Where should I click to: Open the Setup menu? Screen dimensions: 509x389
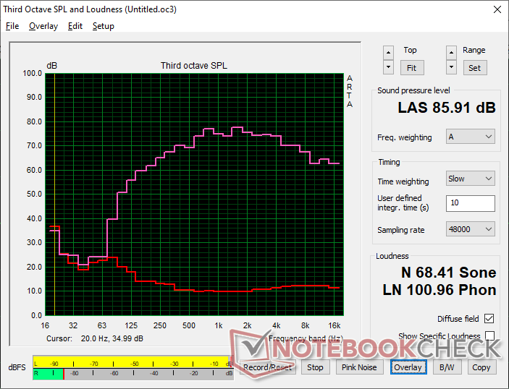(104, 26)
